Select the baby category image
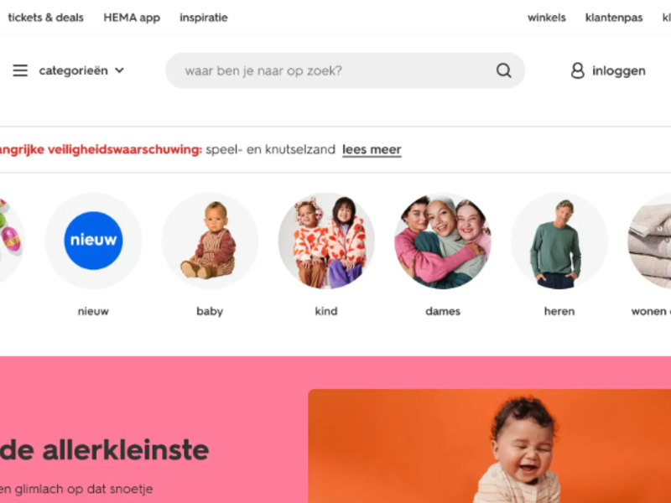The width and height of the screenshot is (671, 503). (x=210, y=241)
